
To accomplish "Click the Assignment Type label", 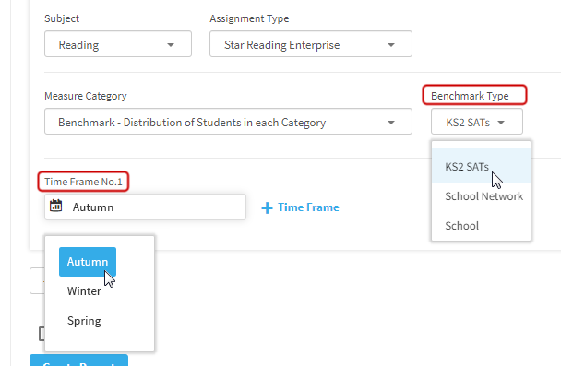I will point(249,18).
